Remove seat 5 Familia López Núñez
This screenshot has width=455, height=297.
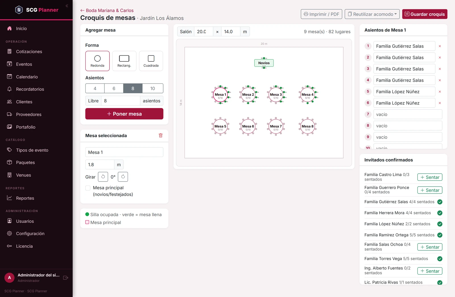coord(440,92)
